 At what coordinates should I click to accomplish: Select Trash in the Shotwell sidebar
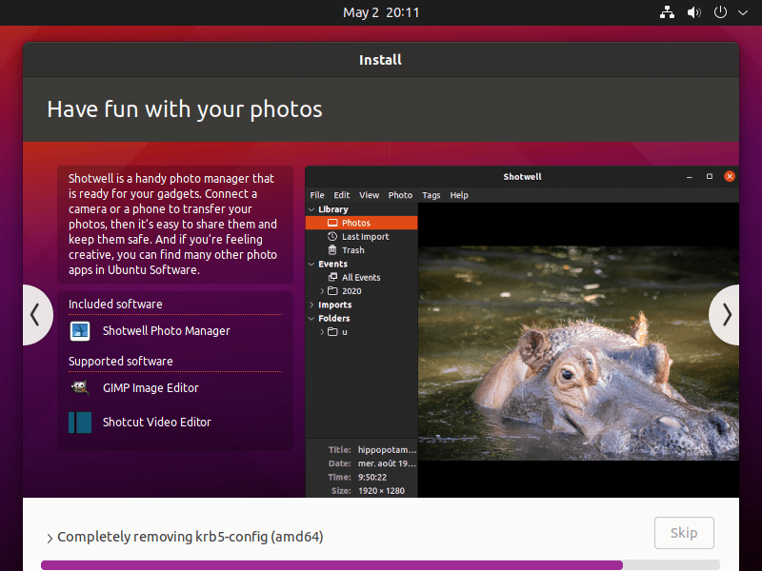click(x=362, y=250)
